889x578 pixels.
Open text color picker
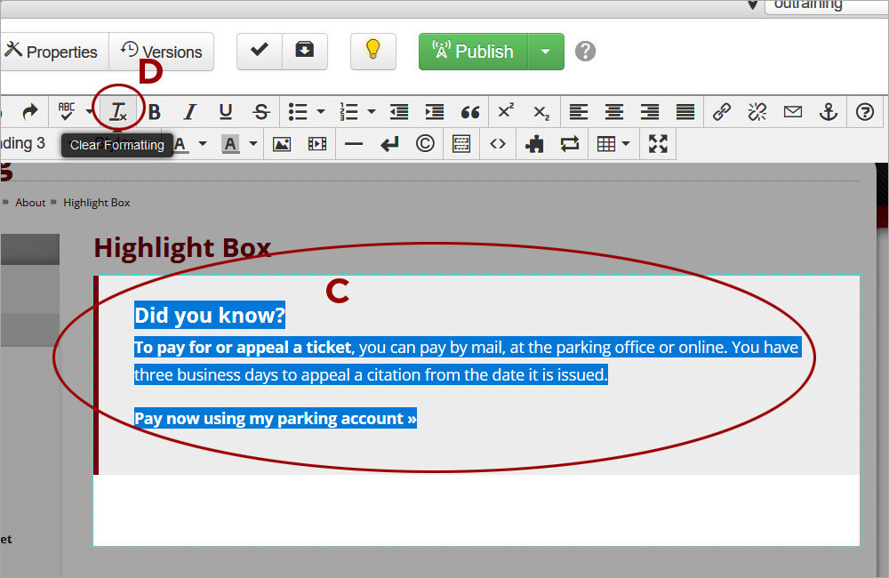(x=180, y=144)
